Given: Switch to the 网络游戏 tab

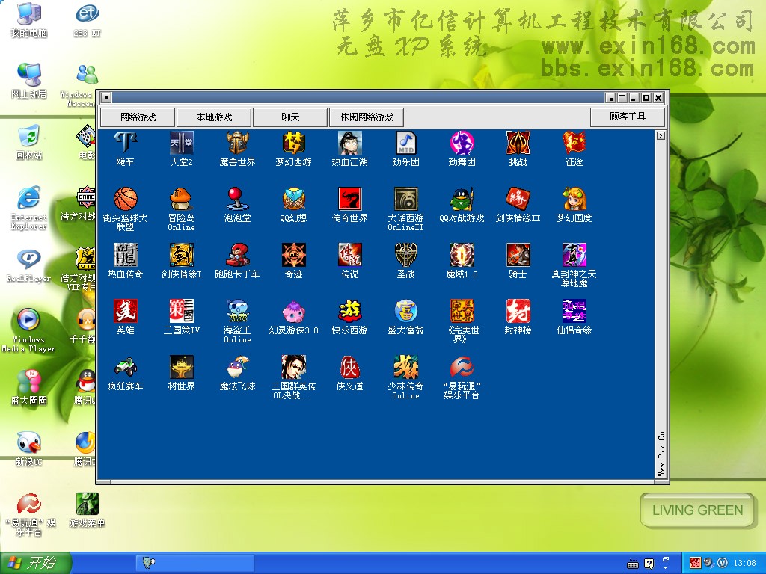Looking at the screenshot, I should 138,117.
